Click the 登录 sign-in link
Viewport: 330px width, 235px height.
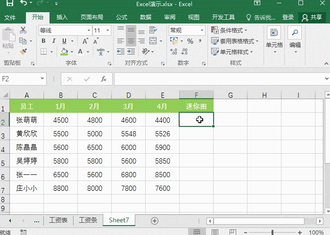pyautogui.click(x=288, y=17)
